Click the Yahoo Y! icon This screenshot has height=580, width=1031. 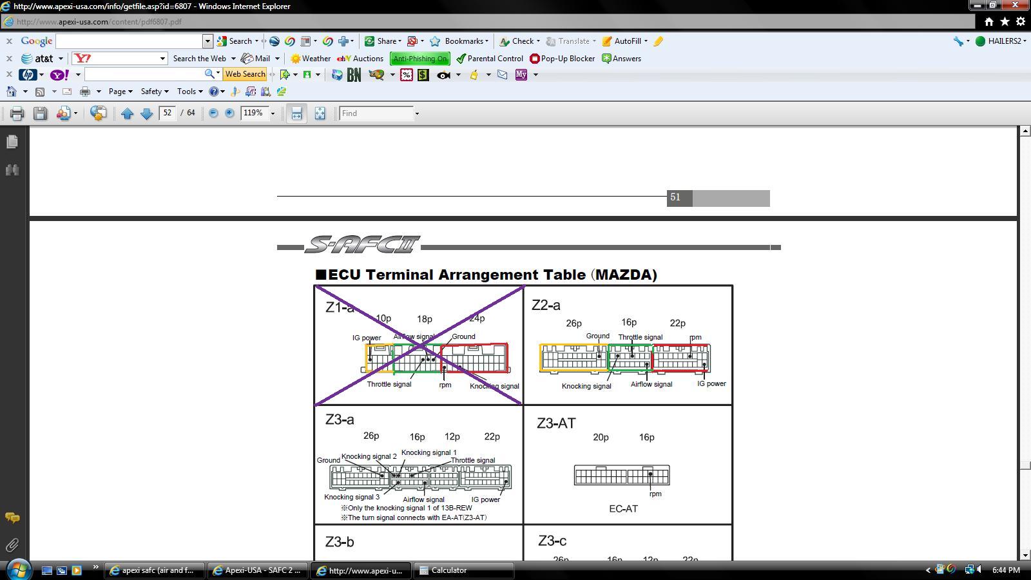tap(59, 75)
